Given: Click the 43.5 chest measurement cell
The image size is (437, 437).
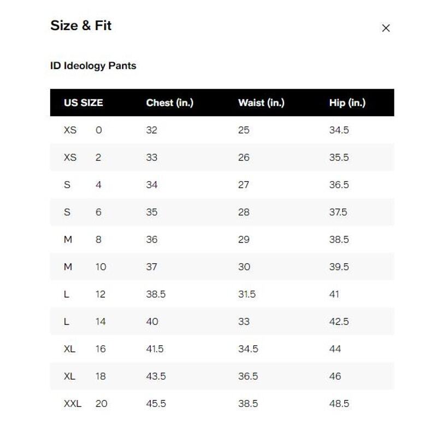Looking at the screenshot, I should [156, 376].
